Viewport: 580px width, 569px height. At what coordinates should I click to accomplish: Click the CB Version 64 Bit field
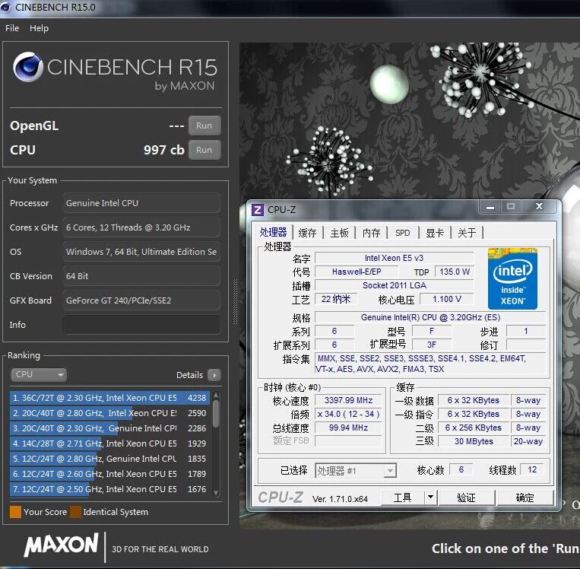(141, 276)
